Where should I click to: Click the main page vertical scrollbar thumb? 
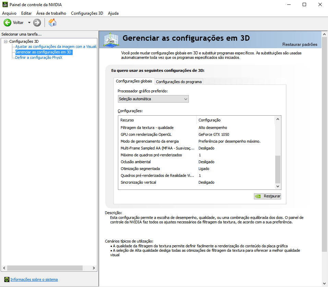pos(324,144)
